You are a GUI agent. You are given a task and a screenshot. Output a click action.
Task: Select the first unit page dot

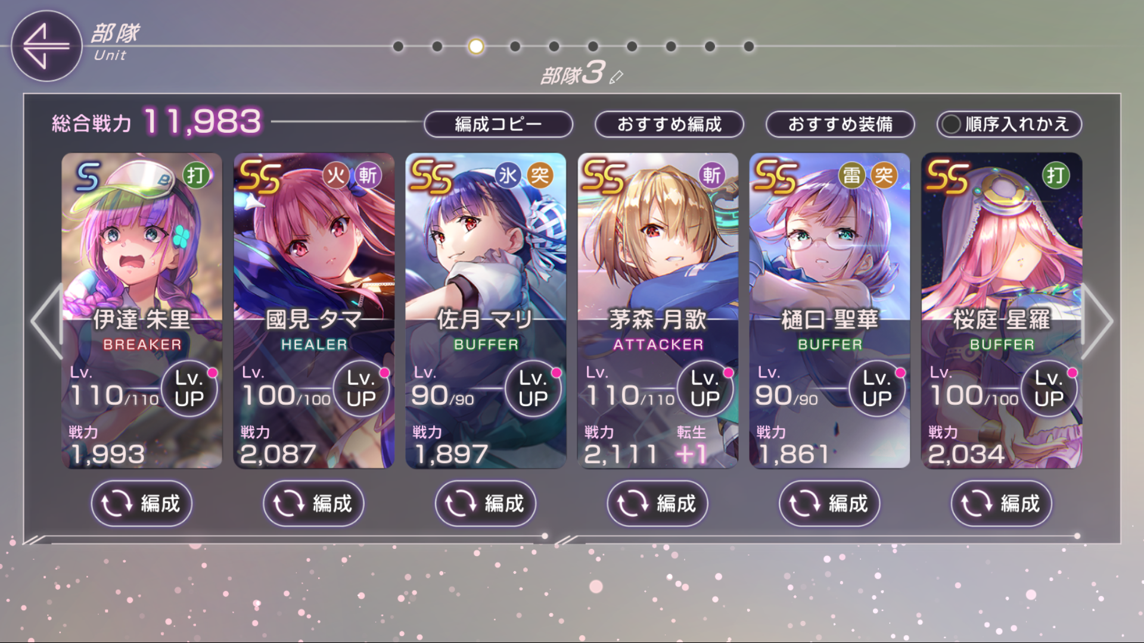tap(398, 46)
